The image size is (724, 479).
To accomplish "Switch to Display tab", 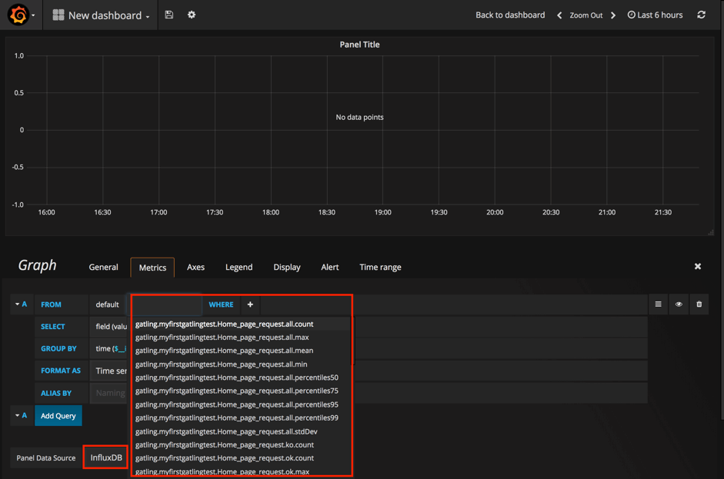I will click(x=287, y=268).
